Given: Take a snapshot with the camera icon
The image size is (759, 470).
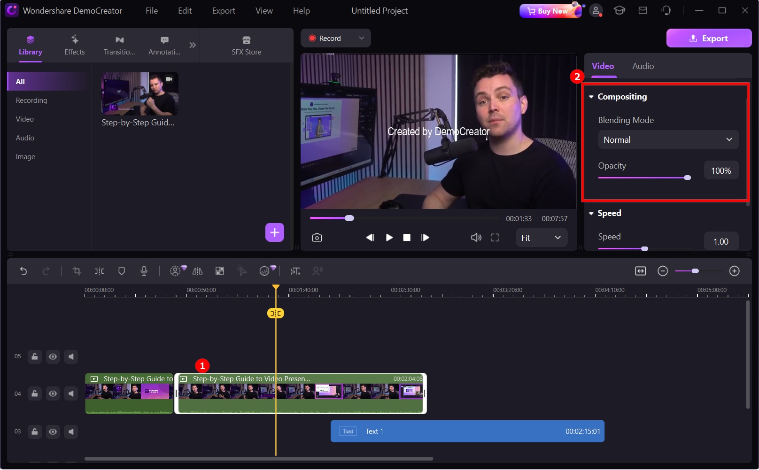Looking at the screenshot, I should click(317, 238).
